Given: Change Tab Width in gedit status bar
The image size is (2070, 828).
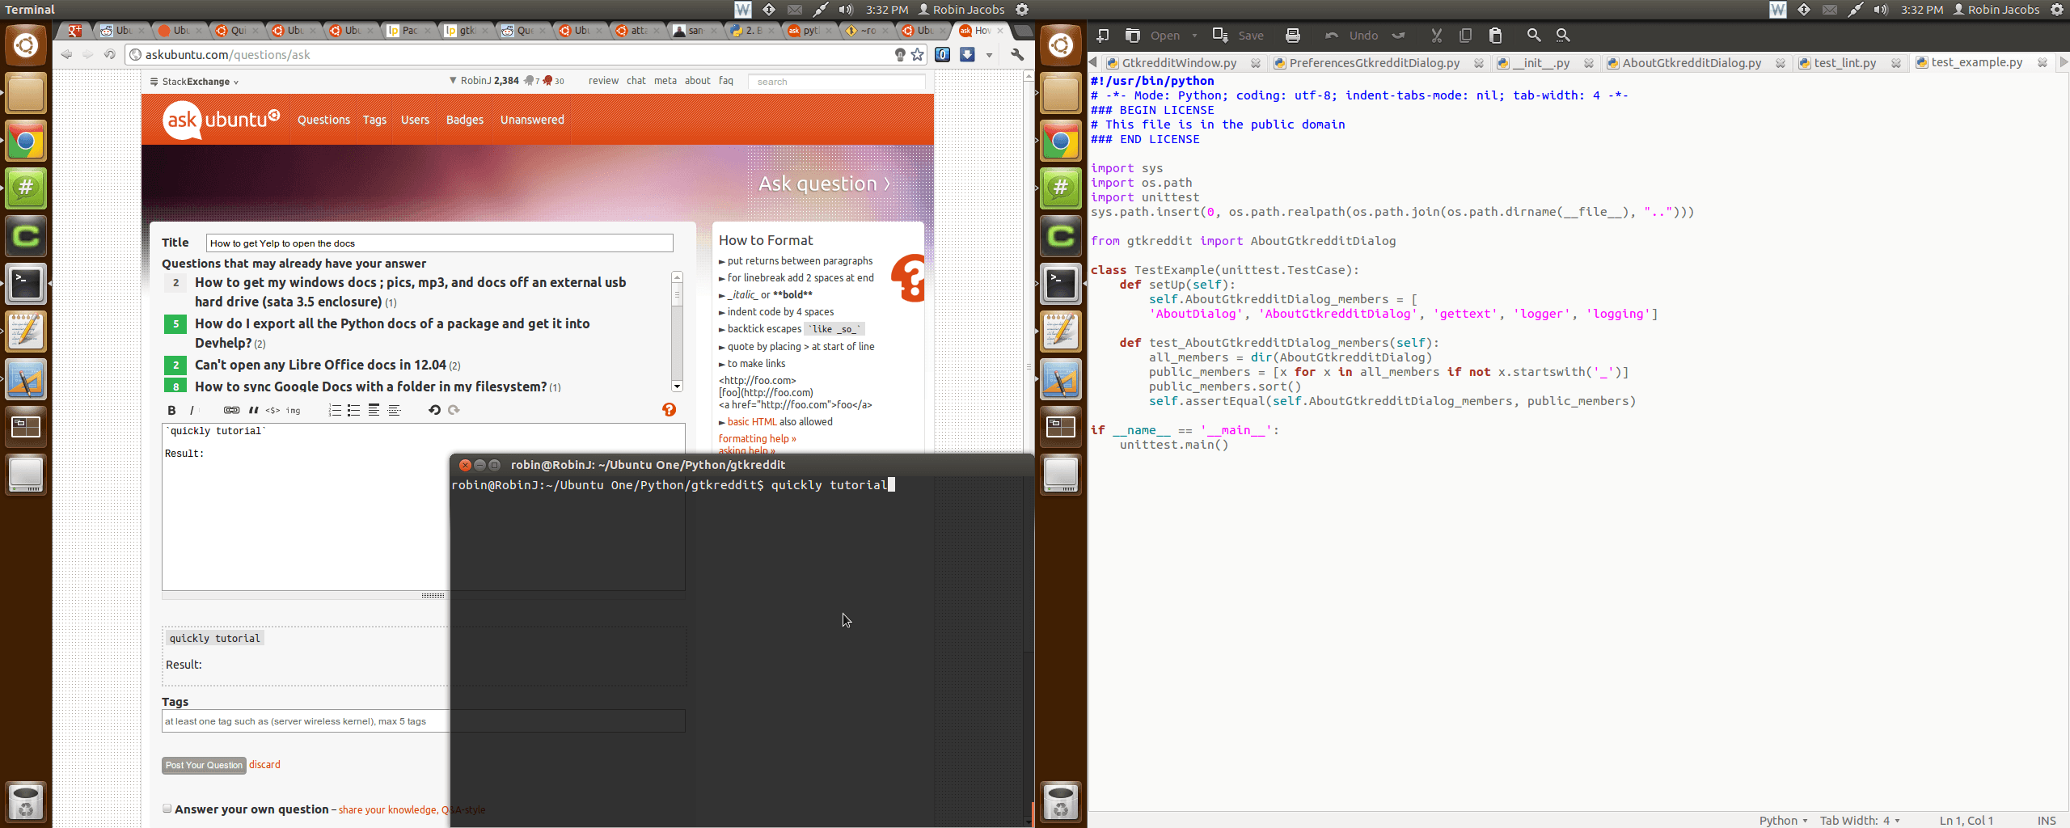Looking at the screenshot, I should point(1859,820).
